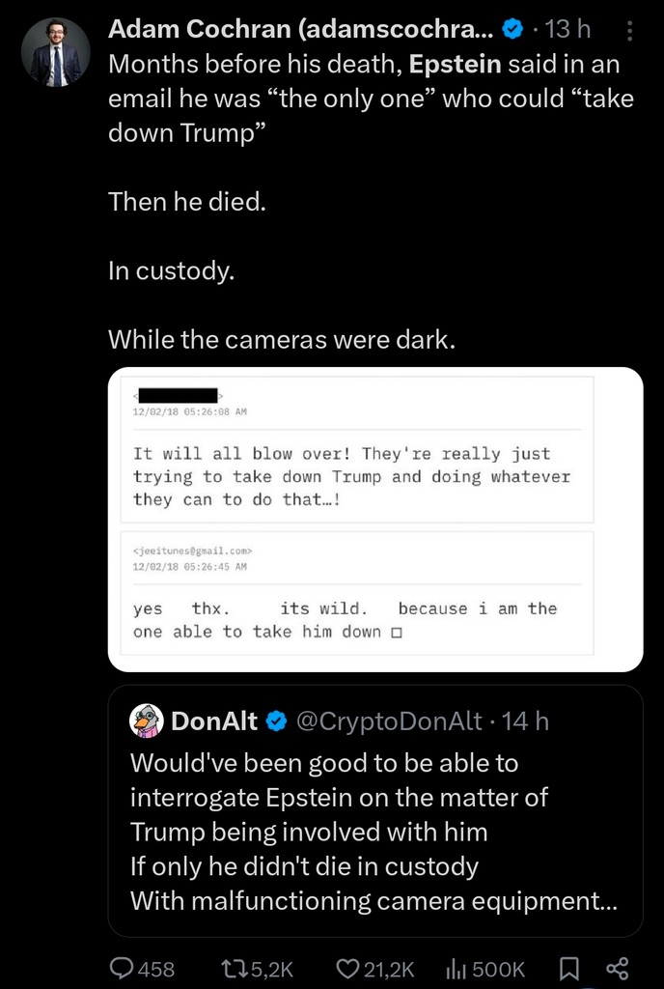The image size is (664, 989).
Task: Click Adam Cochran's verified badge
Action: pos(512,29)
